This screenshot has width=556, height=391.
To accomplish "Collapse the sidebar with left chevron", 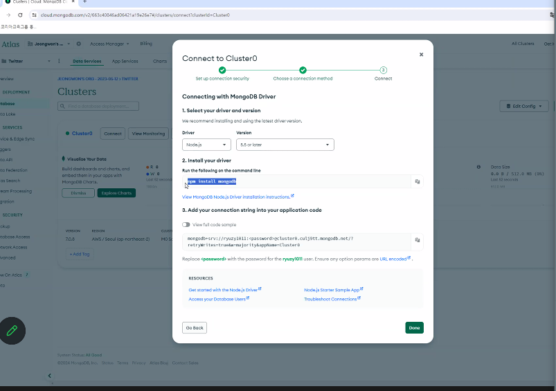I will point(50,376).
